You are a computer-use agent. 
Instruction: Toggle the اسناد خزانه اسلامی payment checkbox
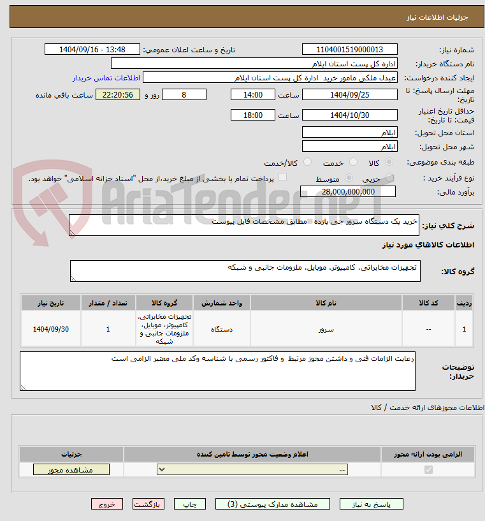click(282, 177)
